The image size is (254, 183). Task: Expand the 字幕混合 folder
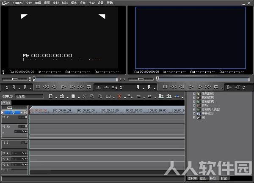point(194,113)
